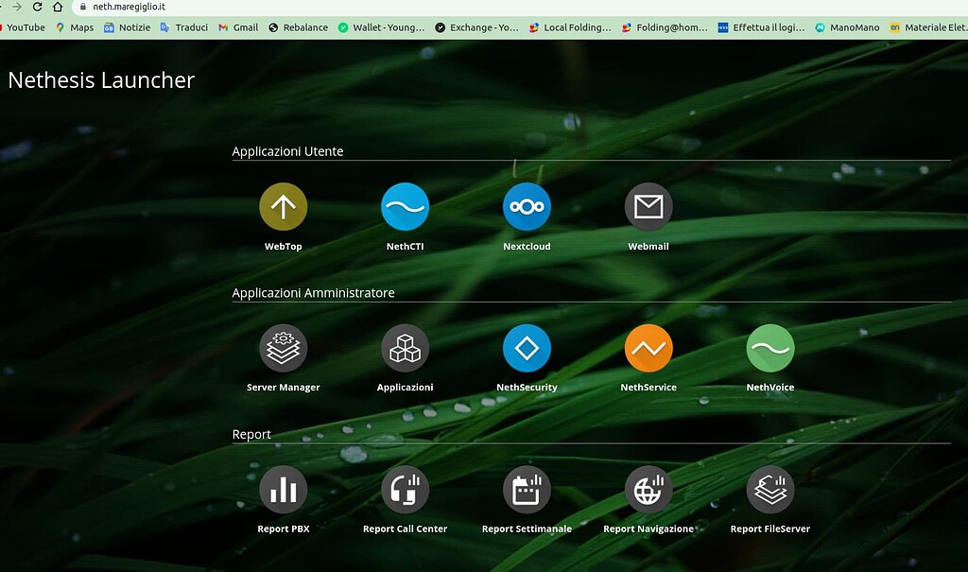Open the Report Call Center icon
968x572 pixels.
click(405, 489)
